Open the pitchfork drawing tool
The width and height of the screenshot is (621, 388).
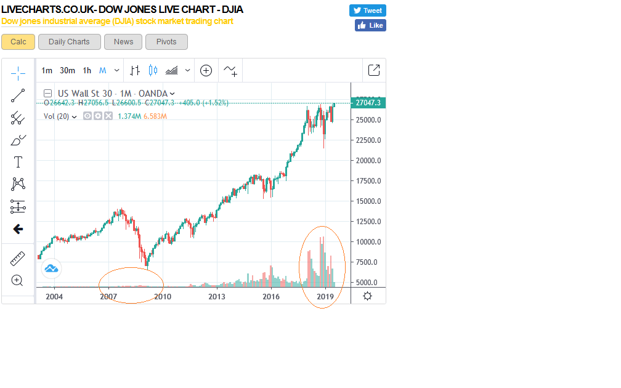pyautogui.click(x=18, y=118)
